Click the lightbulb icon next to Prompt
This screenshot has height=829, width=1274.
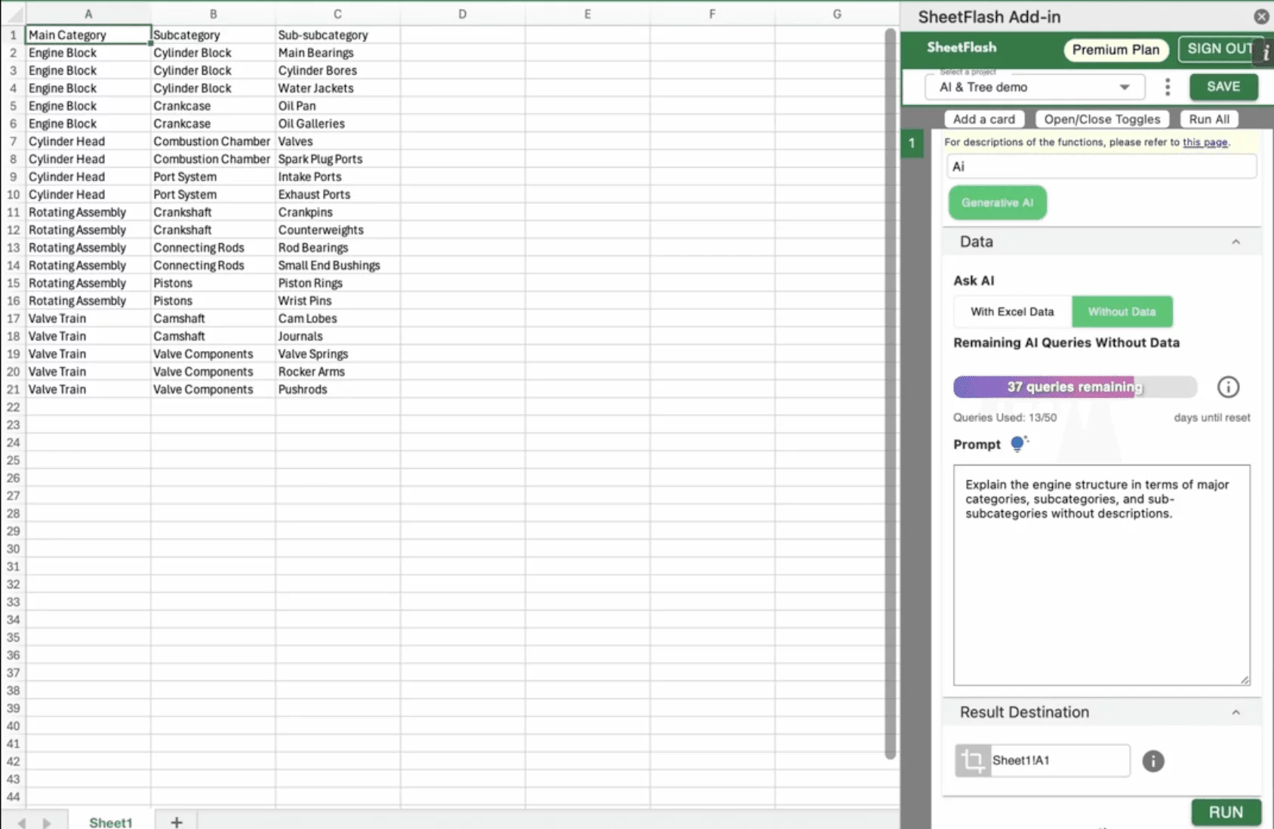(1018, 444)
